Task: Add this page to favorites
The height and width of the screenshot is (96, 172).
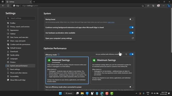Action: pos(142,6)
